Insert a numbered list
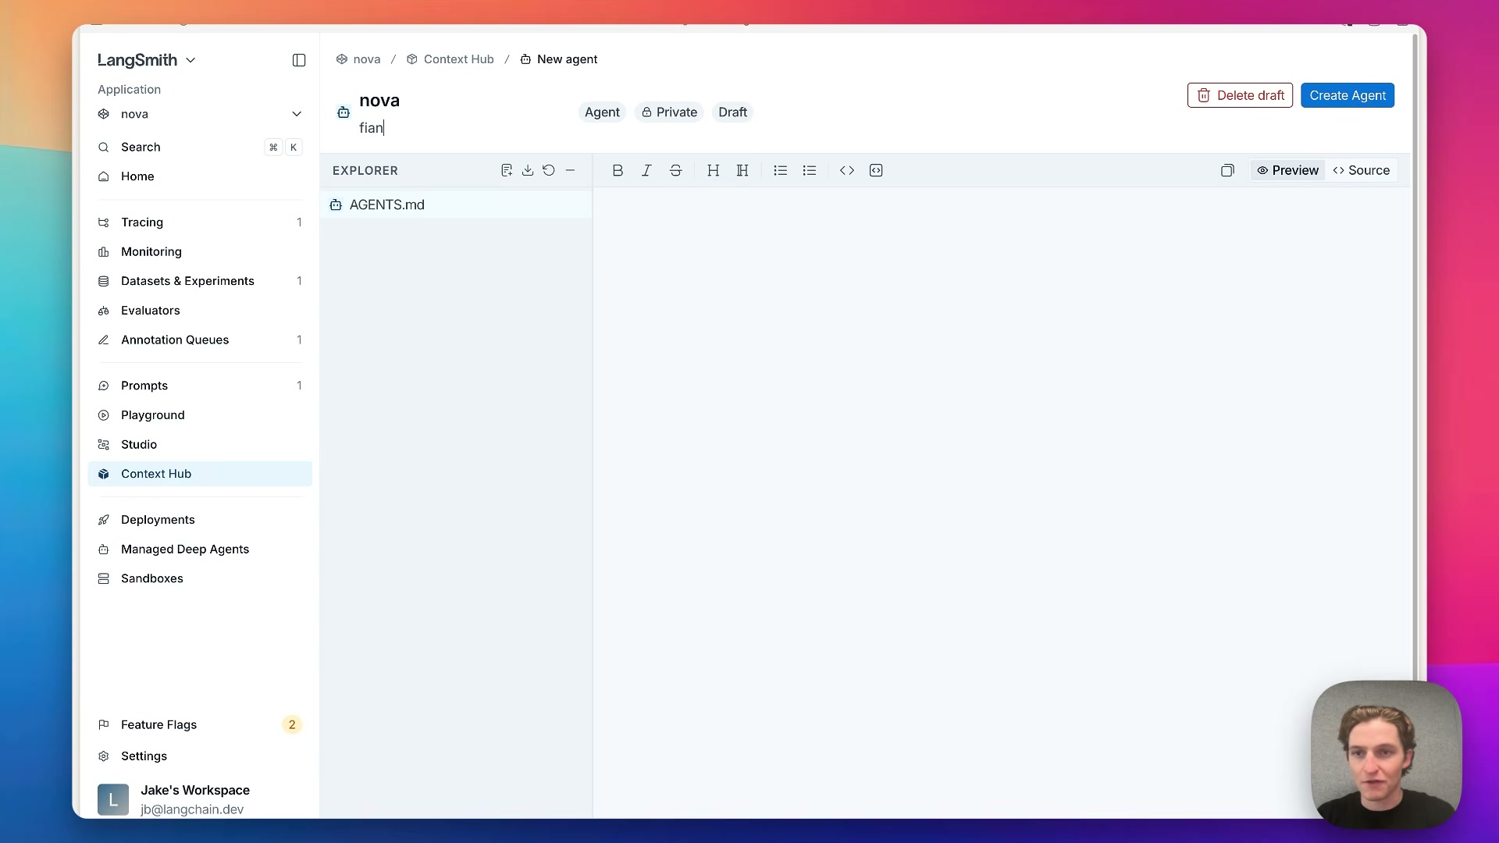 click(x=780, y=170)
